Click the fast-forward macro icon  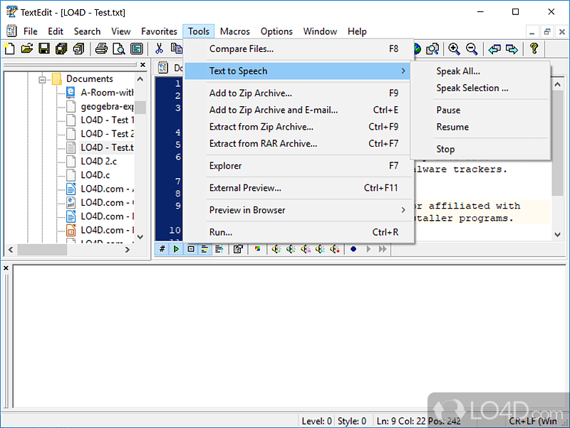pos(383,249)
